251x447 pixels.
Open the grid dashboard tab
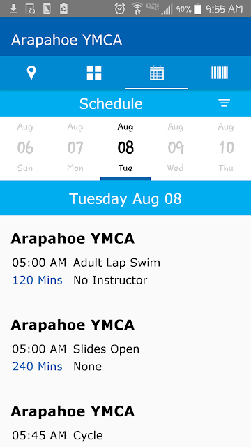(94, 73)
